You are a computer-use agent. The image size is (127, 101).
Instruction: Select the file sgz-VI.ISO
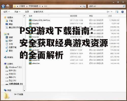(x=36, y=50)
